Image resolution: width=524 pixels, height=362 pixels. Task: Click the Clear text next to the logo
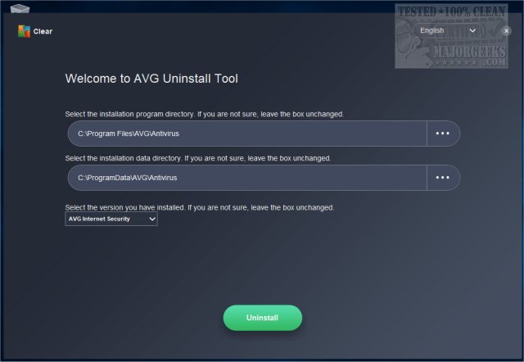(43, 31)
